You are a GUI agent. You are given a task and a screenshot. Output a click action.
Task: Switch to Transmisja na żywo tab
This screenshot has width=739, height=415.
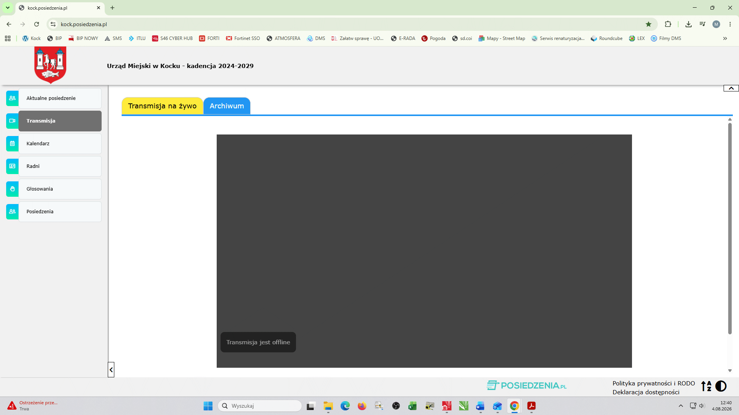162,106
